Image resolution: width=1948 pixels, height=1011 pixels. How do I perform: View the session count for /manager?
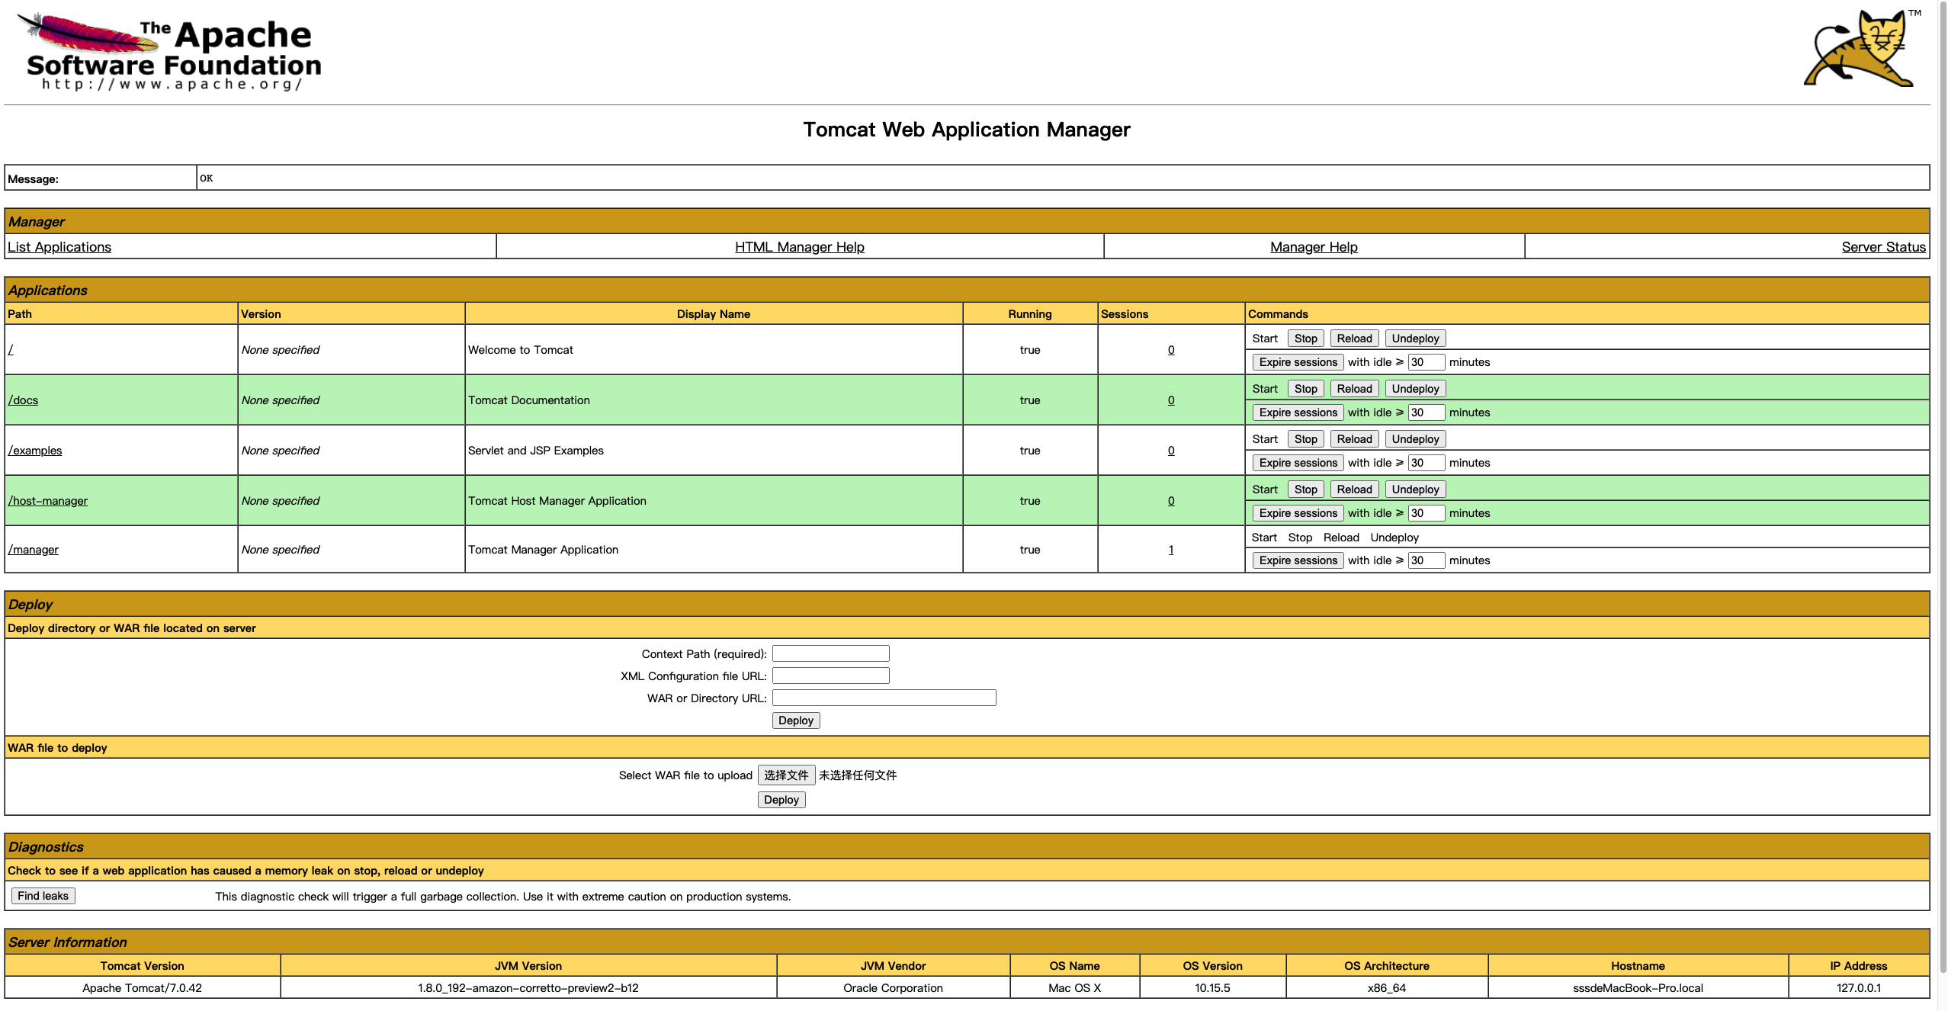pos(1171,550)
